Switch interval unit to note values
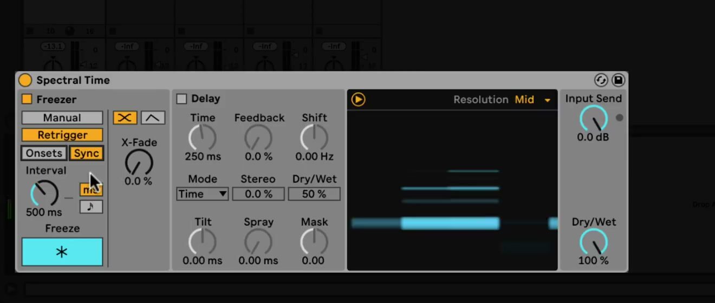 [x=91, y=207]
